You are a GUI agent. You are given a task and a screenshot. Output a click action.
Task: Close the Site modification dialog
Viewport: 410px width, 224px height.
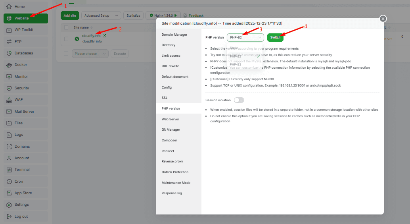(383, 19)
